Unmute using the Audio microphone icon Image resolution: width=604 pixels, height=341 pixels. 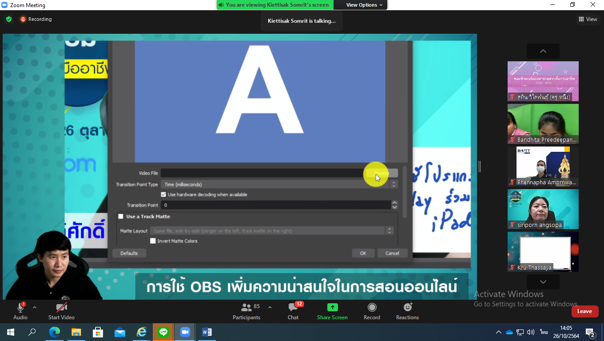20,307
